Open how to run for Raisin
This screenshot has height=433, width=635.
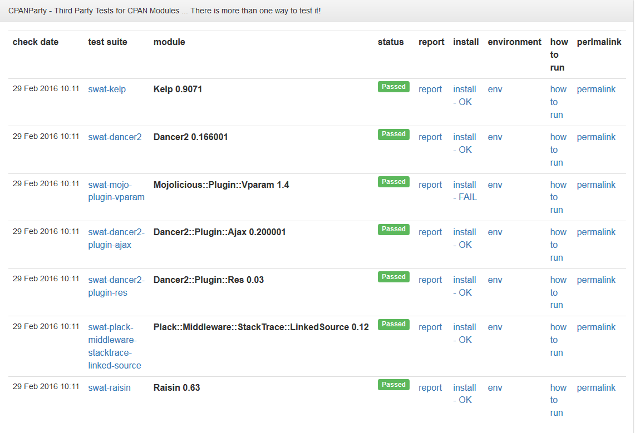coord(558,400)
